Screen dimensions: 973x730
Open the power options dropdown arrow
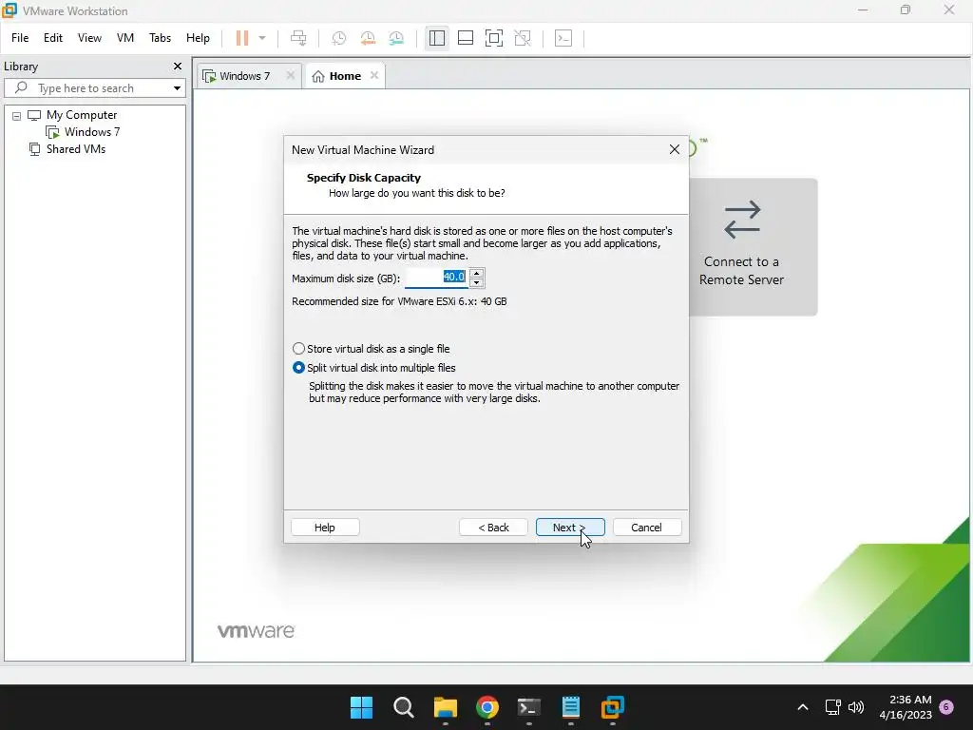click(x=262, y=38)
